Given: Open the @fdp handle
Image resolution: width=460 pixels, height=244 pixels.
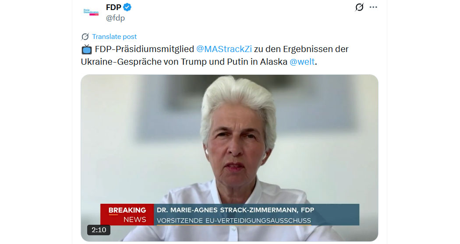Looking at the screenshot, I should tap(115, 18).
